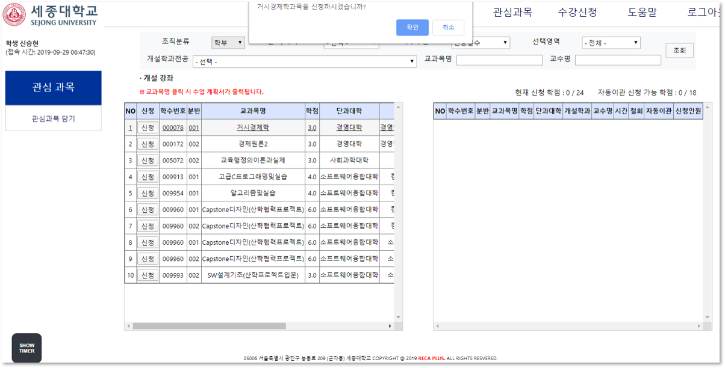Screen dimensions: 725x368
Task: Click the 고급C프로그래밍및실습 course name
Action: (x=253, y=177)
